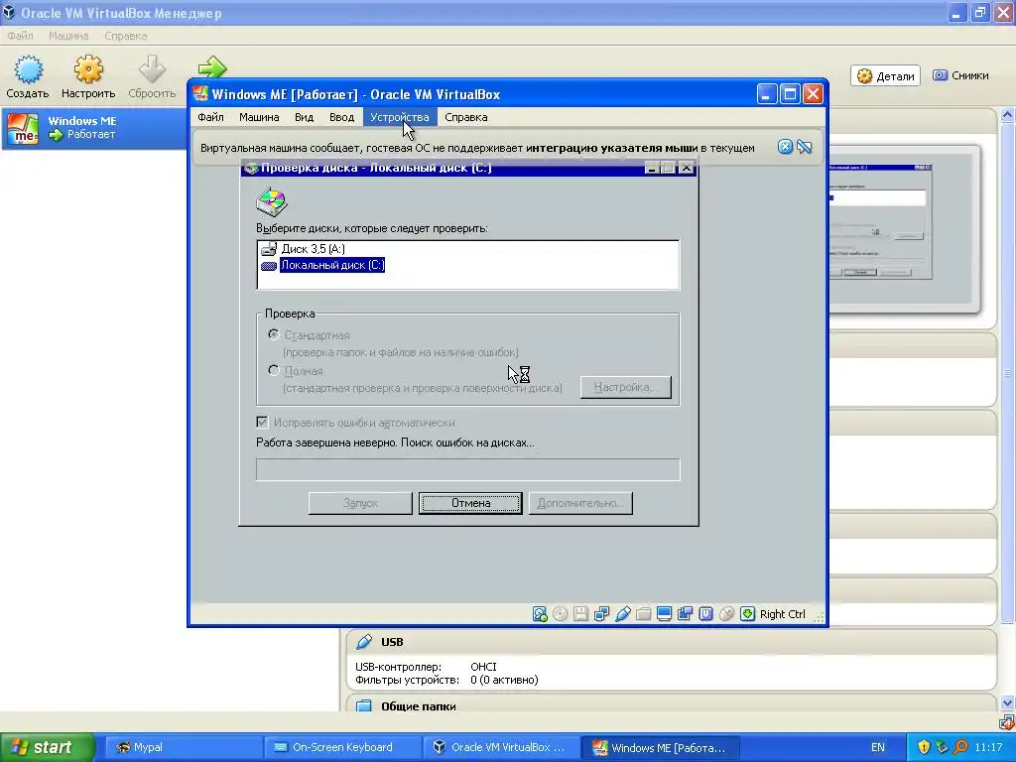Click the optical drive status bar icon
Screen dimensions: 1016x762
[561, 613]
